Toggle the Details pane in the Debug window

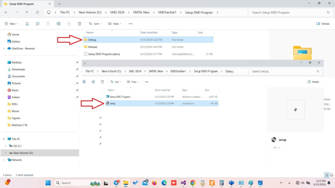point(313,82)
